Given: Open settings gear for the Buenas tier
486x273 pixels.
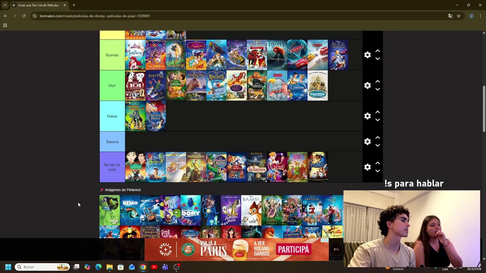Looking at the screenshot, I should coord(367,55).
